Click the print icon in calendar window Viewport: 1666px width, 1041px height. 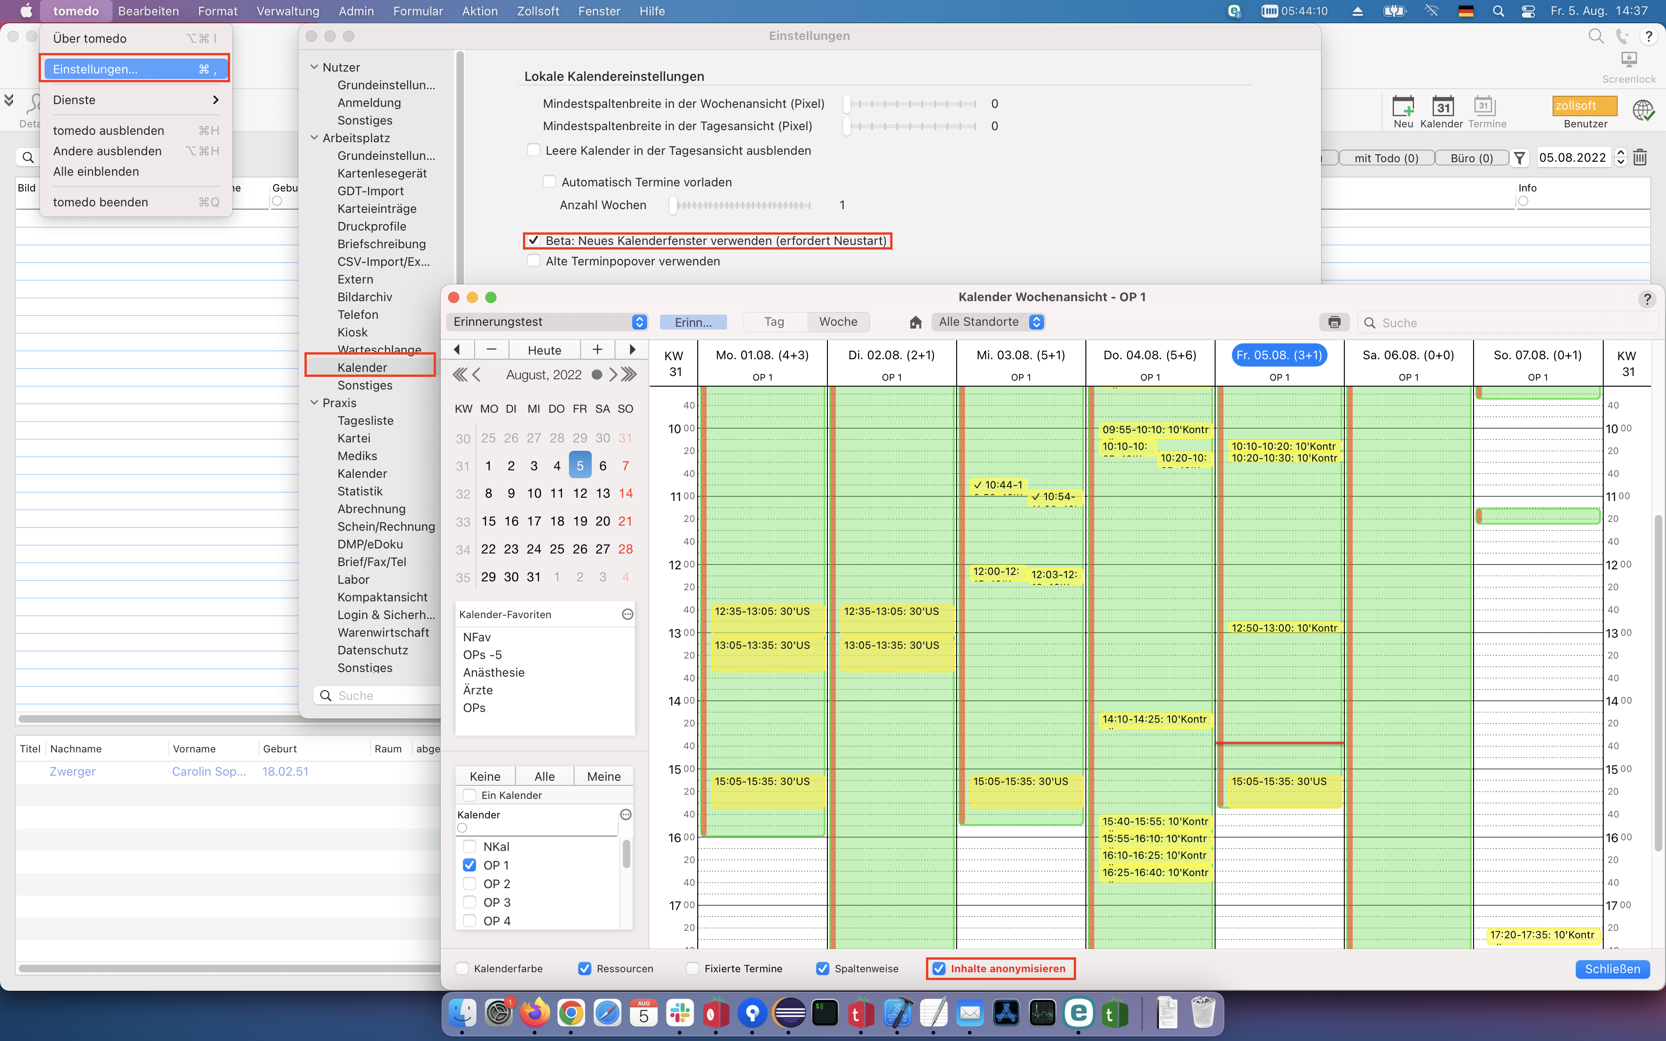pyautogui.click(x=1334, y=322)
